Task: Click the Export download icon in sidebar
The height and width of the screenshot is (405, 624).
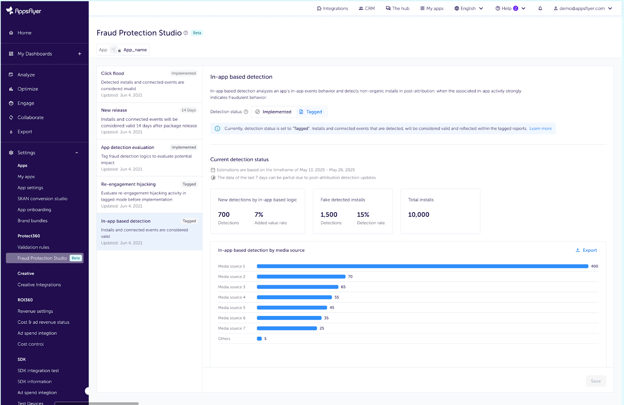Action: [x=11, y=132]
